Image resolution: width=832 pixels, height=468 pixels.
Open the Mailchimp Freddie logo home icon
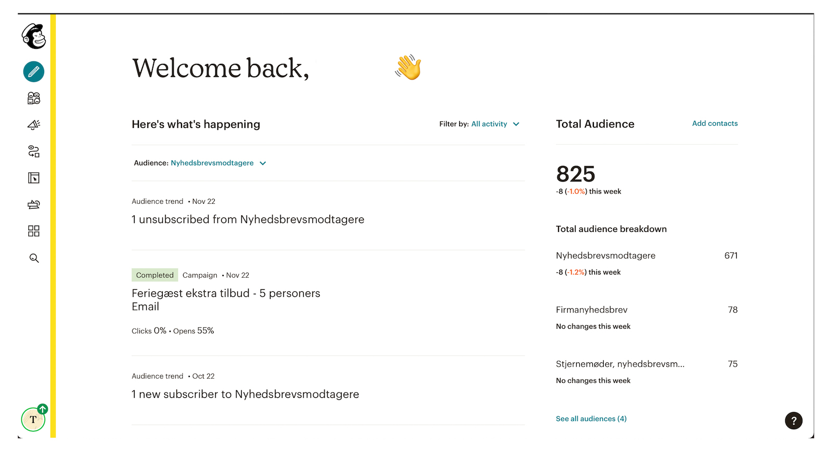pos(33,36)
